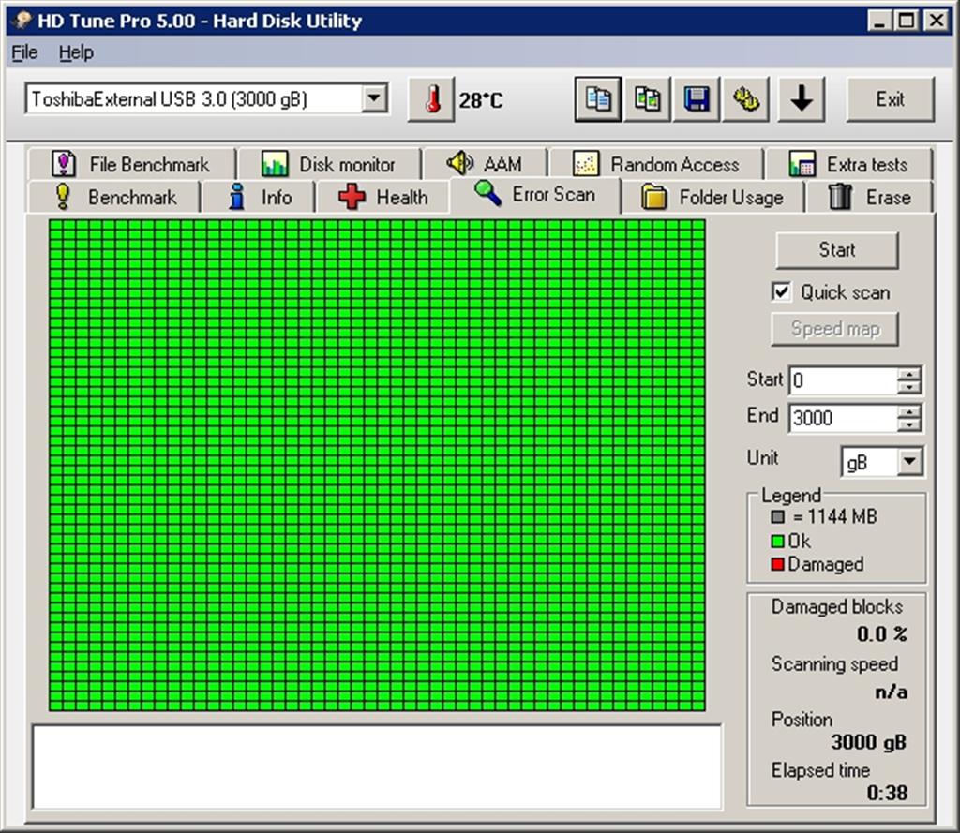Viewport: 960px width, 833px height.
Task: Click the End position input field
Action: tap(844, 417)
